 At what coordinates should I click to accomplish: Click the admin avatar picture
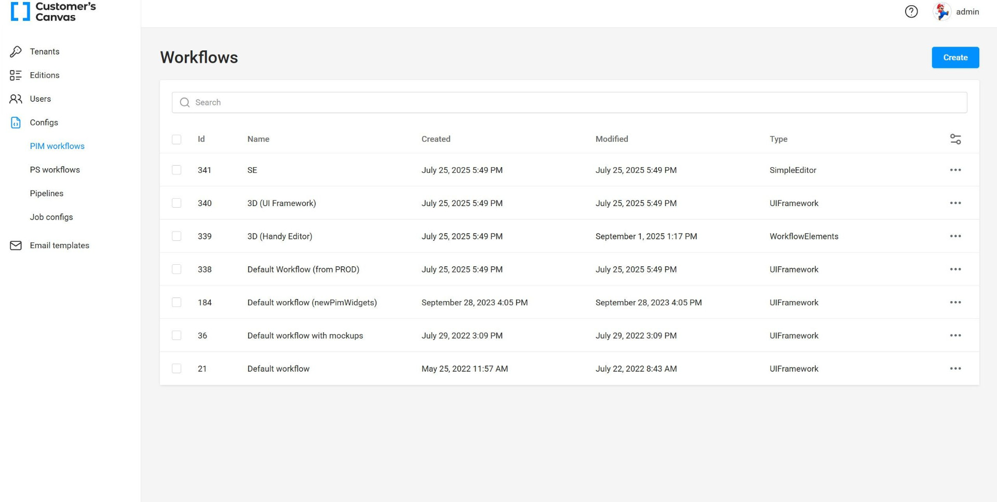[941, 11]
